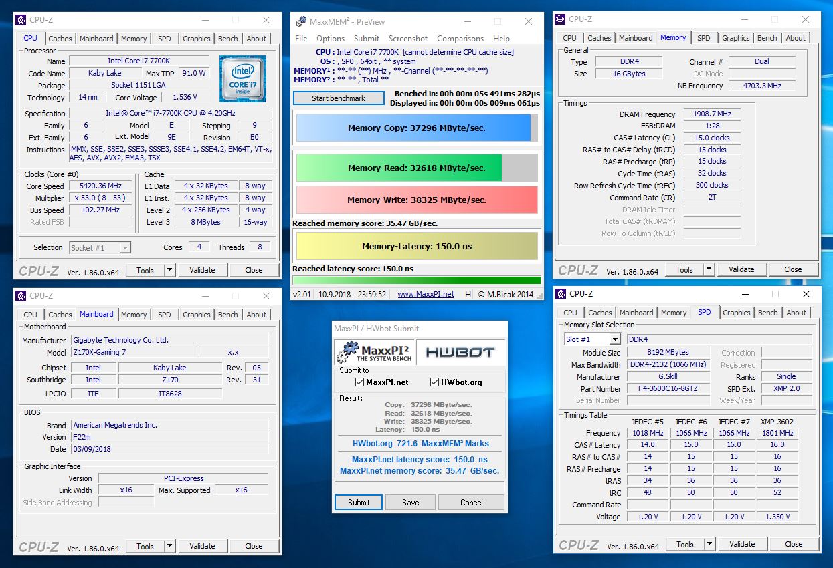Open the Socket #1 selection dropdown

point(100,247)
